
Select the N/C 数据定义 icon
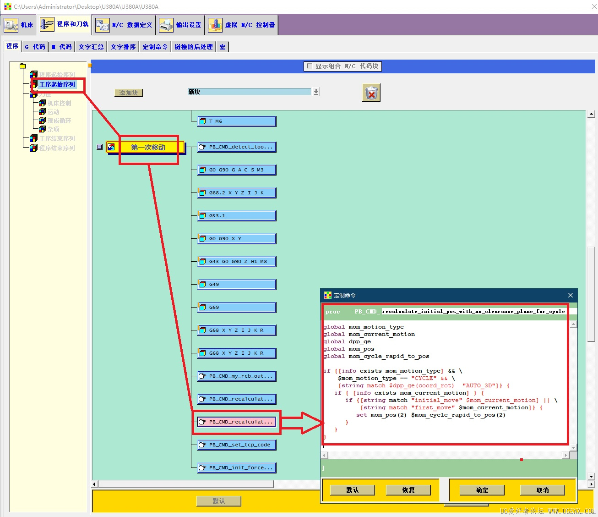click(x=102, y=25)
